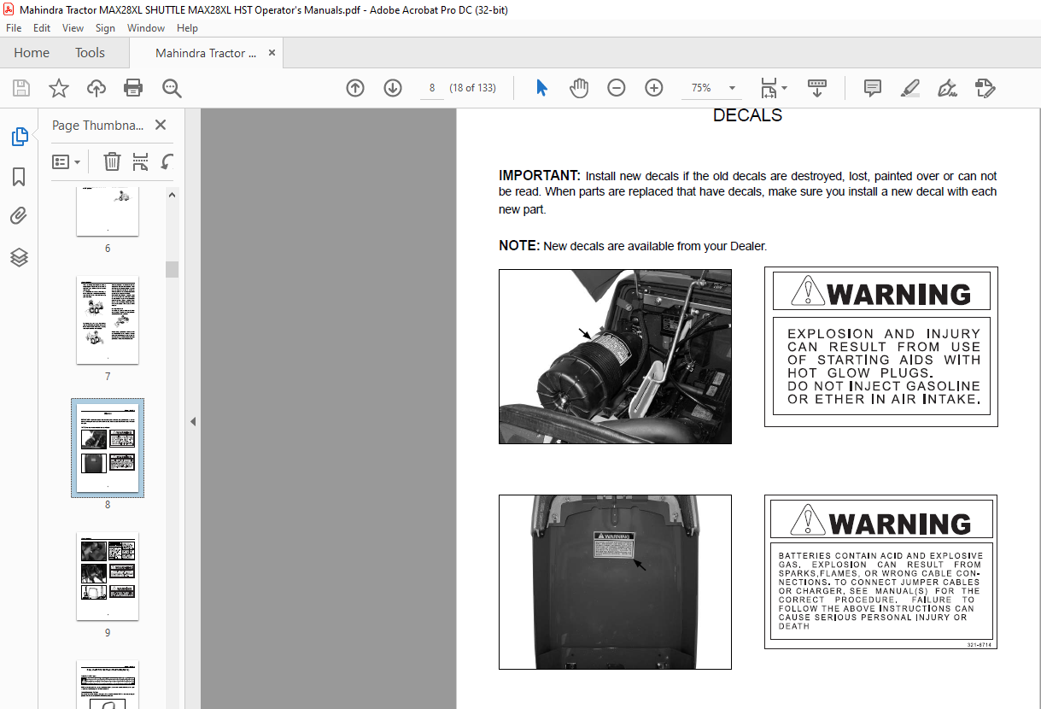Open the Attachments panel
The width and height of the screenshot is (1041, 709).
click(x=19, y=217)
